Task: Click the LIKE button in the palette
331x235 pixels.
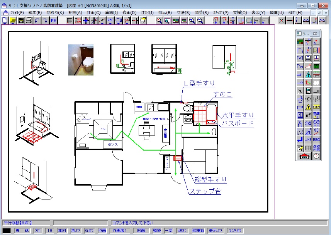Action: pyautogui.click(x=308, y=139)
